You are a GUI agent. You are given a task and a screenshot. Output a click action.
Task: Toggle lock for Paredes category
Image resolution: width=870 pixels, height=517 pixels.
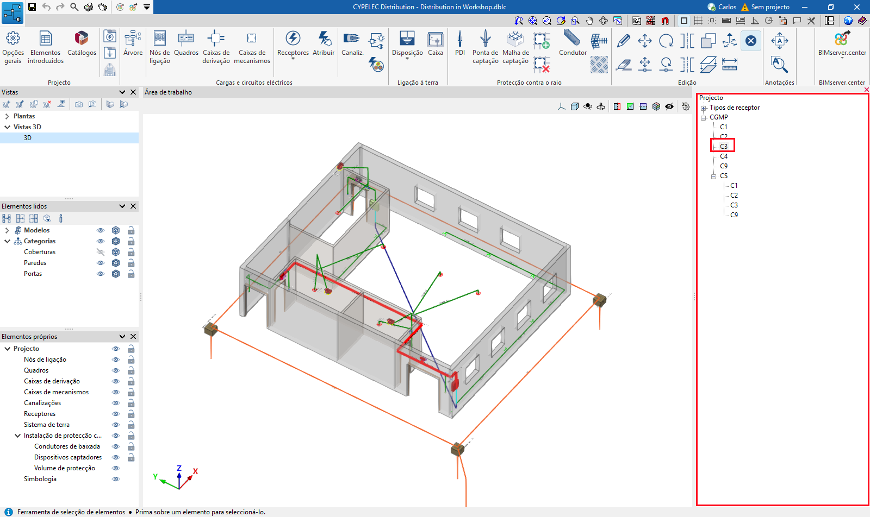[131, 263]
